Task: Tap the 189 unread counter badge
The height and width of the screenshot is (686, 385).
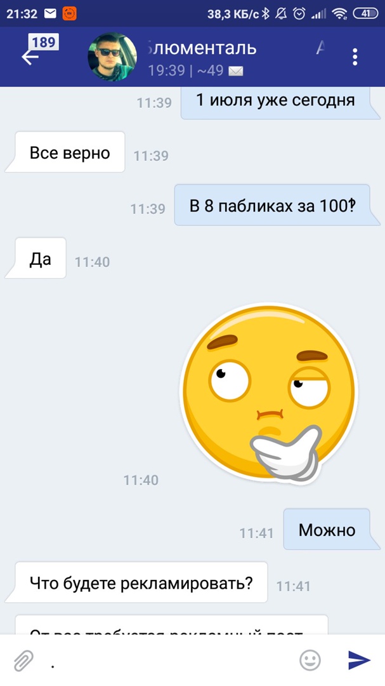Action: (x=44, y=43)
